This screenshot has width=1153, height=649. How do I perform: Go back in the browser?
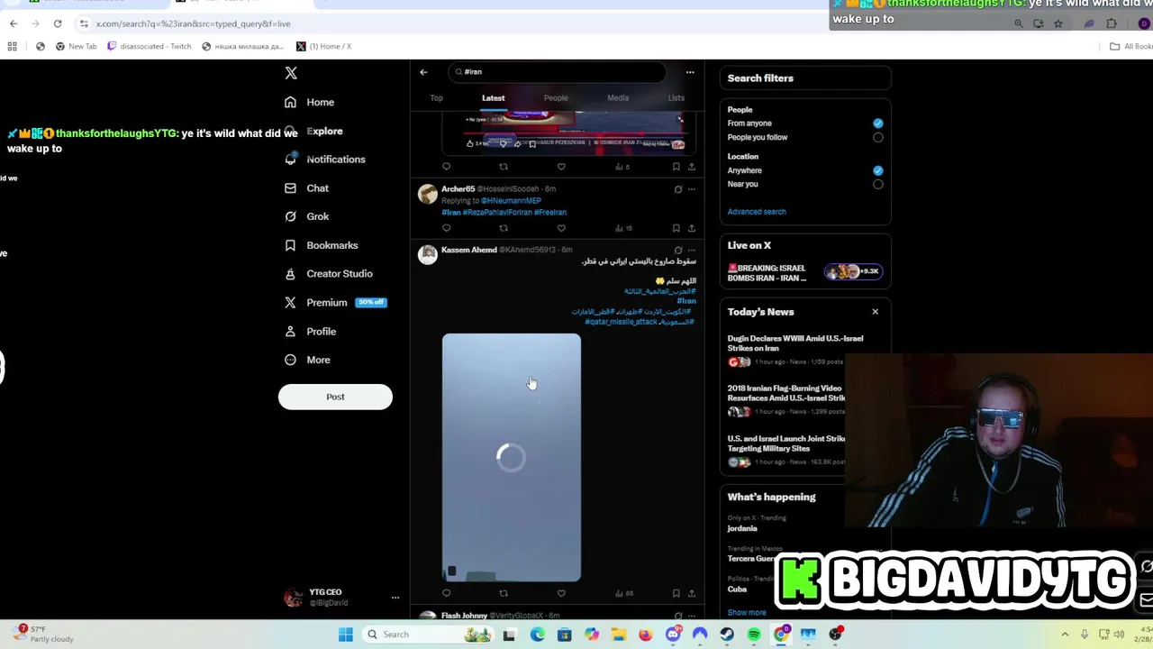(x=13, y=23)
